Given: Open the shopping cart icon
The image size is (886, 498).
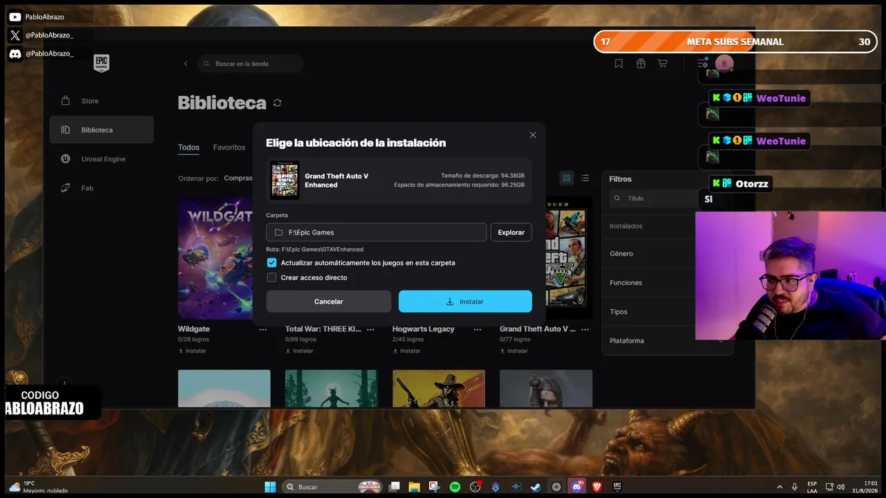Looking at the screenshot, I should click(x=662, y=64).
